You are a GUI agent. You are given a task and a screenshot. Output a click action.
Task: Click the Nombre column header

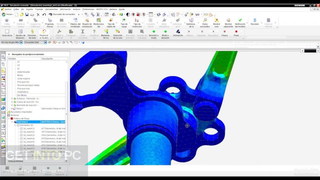click(24, 59)
